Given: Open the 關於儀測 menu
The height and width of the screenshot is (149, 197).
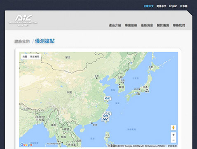Looking at the screenshot, I should tap(163, 25).
